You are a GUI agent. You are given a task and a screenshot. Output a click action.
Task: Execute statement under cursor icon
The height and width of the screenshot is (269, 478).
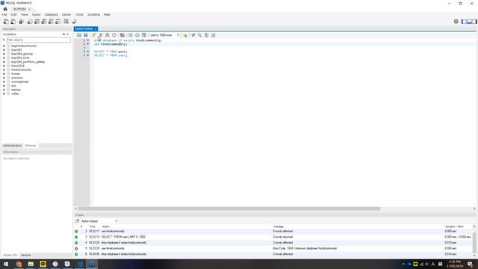pyautogui.click(x=101, y=35)
